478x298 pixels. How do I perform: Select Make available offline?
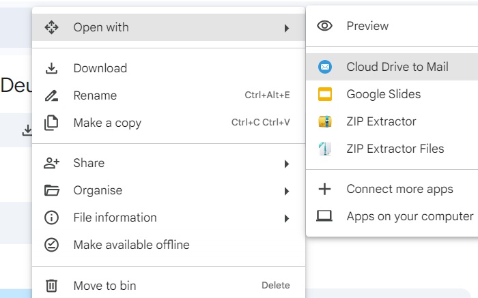click(169, 245)
